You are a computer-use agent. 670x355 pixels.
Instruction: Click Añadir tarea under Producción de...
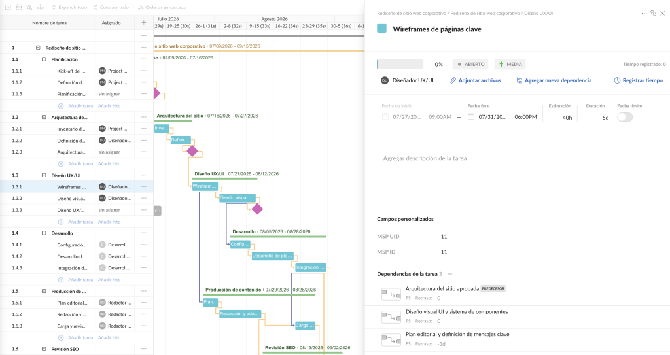click(x=80, y=337)
